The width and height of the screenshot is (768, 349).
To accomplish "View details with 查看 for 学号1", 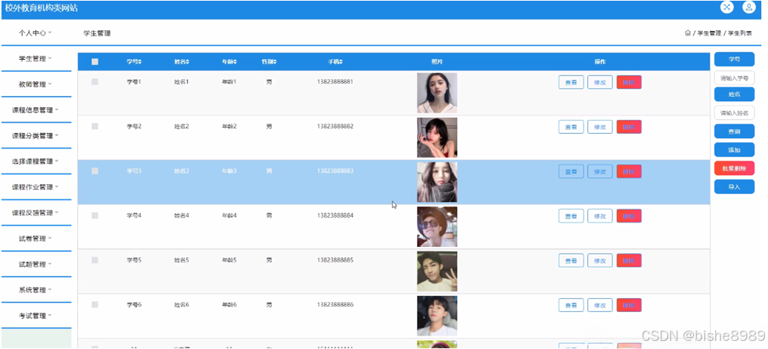I will click(571, 82).
